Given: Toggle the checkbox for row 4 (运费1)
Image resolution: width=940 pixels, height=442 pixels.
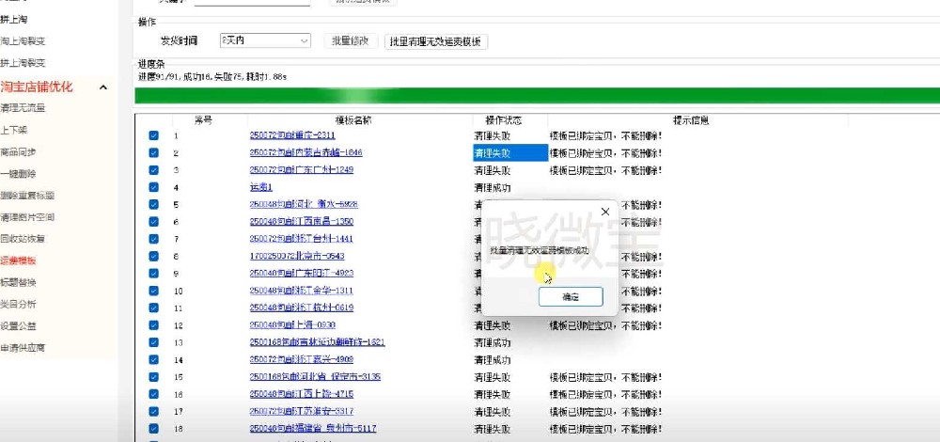Looking at the screenshot, I should (x=153, y=188).
